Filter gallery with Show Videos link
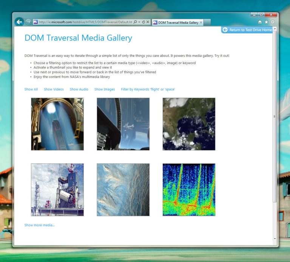 (54, 89)
